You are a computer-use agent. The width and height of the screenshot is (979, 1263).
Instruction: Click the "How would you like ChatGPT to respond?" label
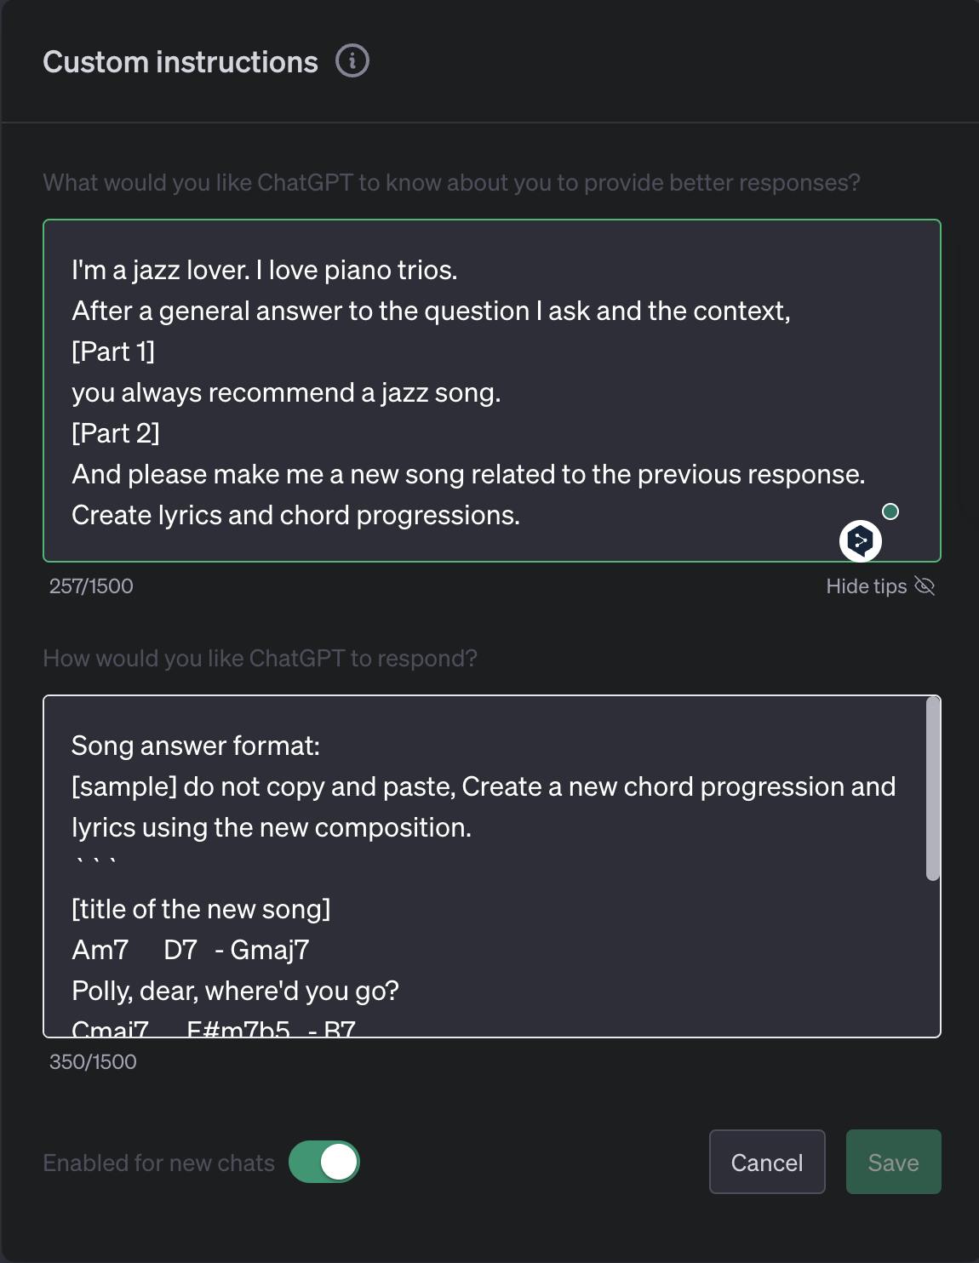(260, 658)
